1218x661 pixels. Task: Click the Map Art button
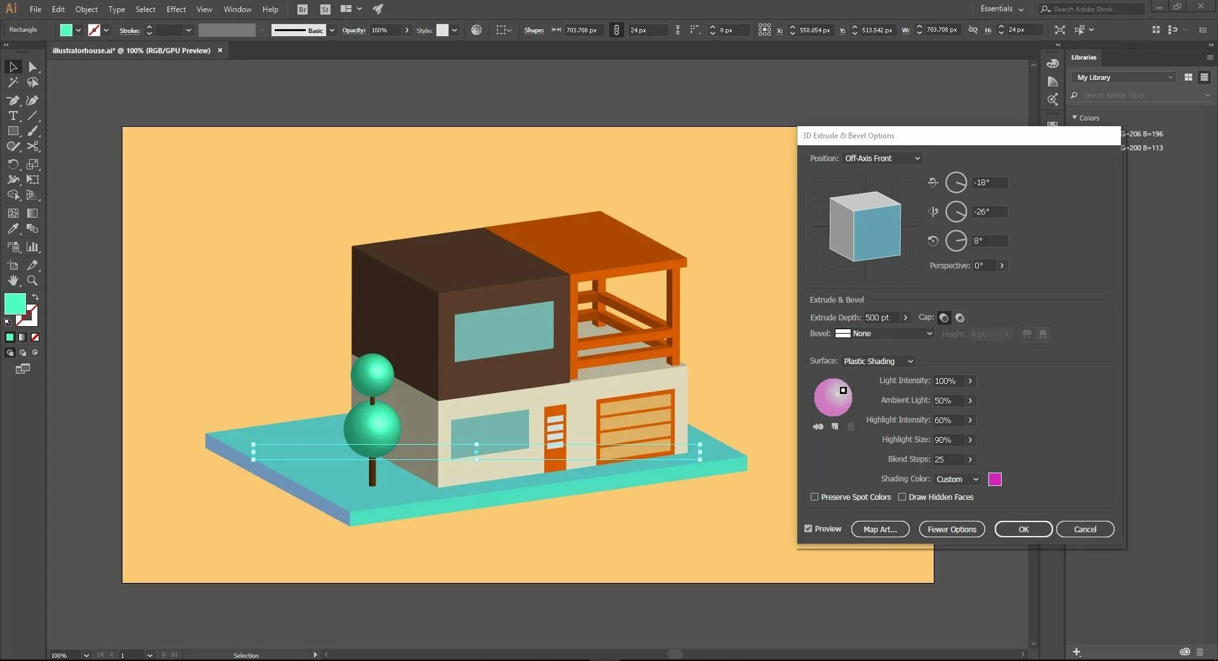[x=880, y=529]
